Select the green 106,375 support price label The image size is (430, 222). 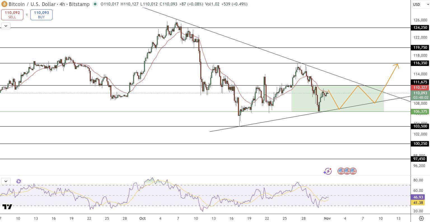pos(420,112)
